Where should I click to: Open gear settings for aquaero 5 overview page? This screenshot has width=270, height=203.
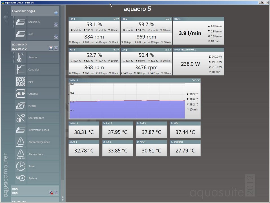pyautogui.click(x=56, y=25)
